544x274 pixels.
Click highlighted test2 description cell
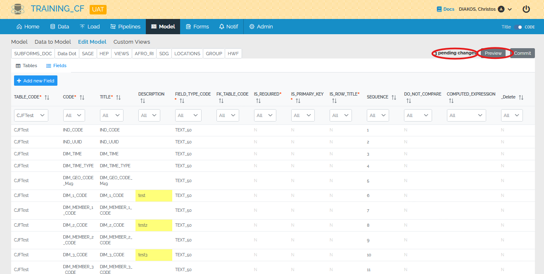(x=154, y=225)
